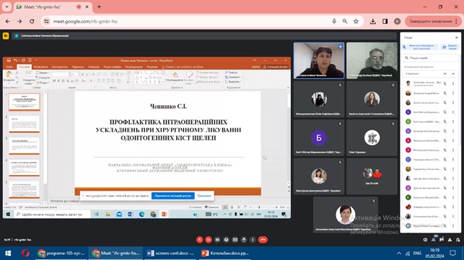464x260 pixels.
Task: Open host controls lock icon
Action: coord(458,240)
